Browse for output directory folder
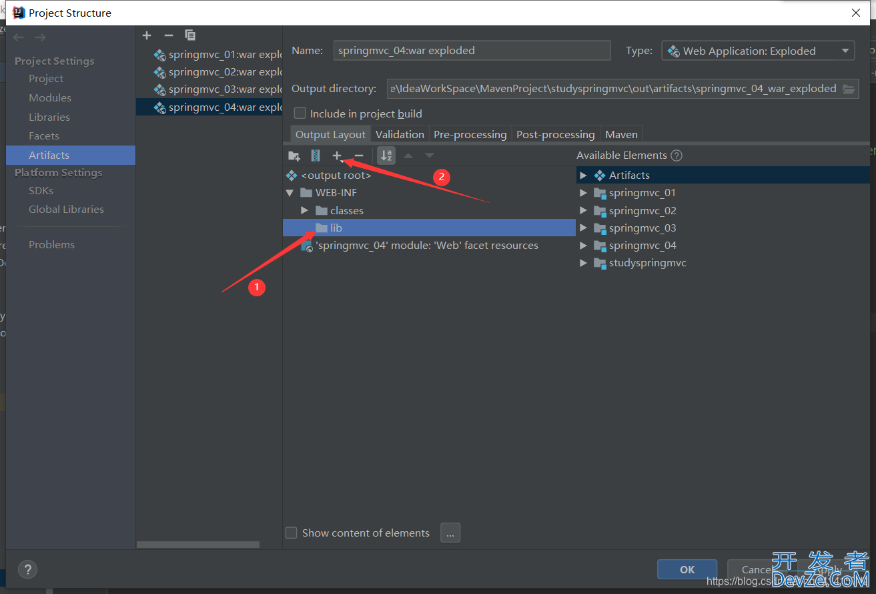 click(849, 89)
